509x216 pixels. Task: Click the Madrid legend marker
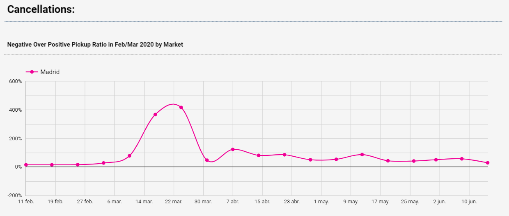pos(32,72)
